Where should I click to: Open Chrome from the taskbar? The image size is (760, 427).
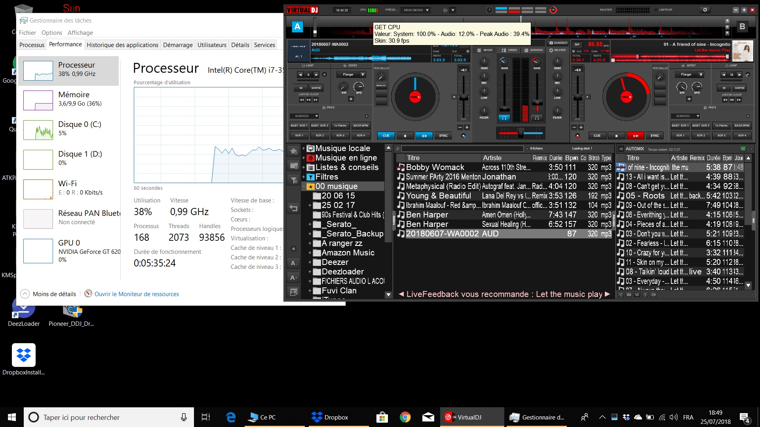(x=405, y=417)
